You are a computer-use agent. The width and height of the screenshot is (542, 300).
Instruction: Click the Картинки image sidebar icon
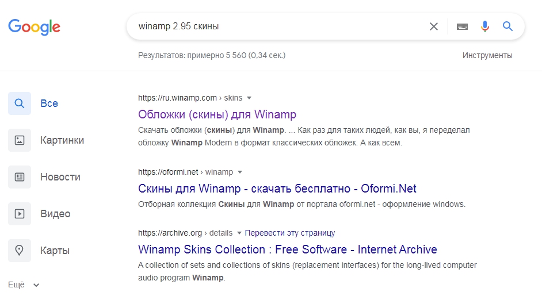(20, 140)
